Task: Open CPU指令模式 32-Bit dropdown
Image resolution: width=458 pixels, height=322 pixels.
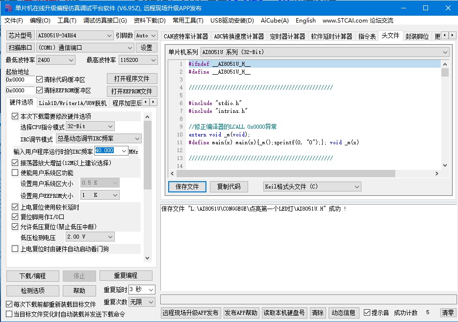Action: coord(90,126)
